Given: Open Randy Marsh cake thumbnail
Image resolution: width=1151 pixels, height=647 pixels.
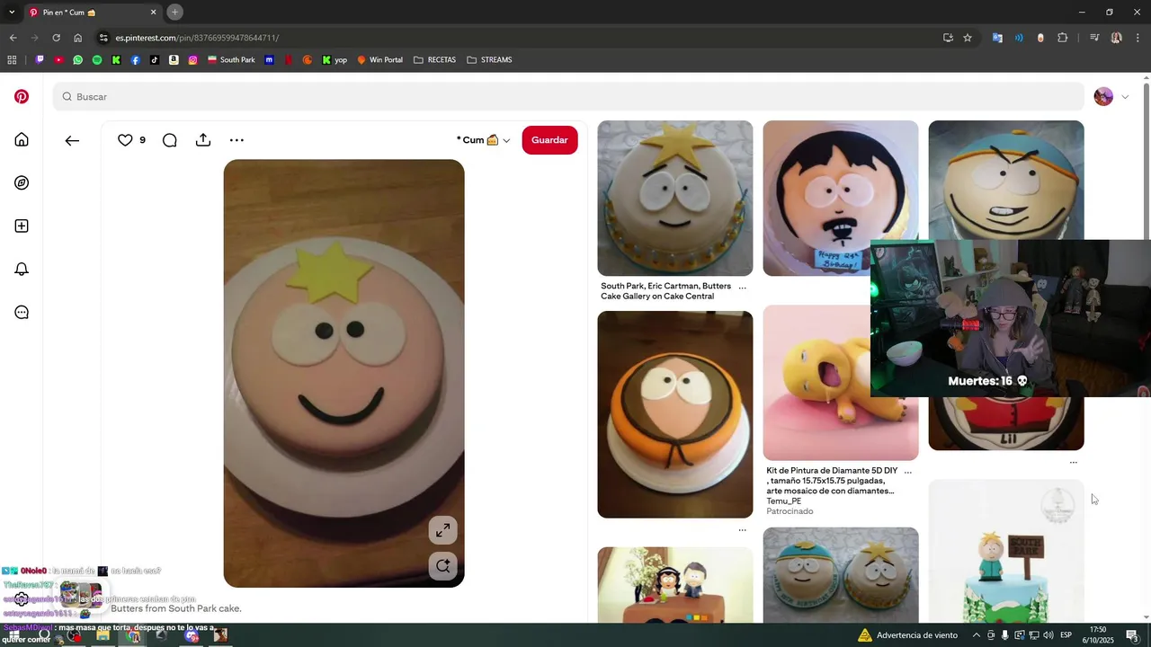Looking at the screenshot, I should point(841,198).
